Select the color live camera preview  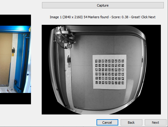15,59
